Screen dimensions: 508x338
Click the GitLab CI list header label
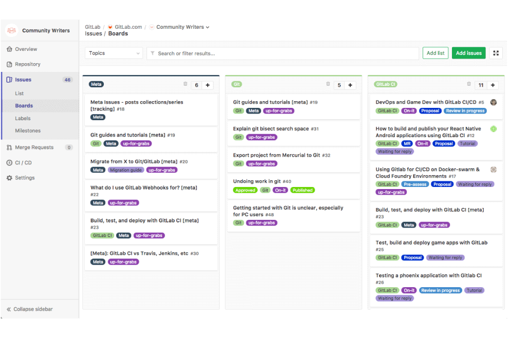386,84
